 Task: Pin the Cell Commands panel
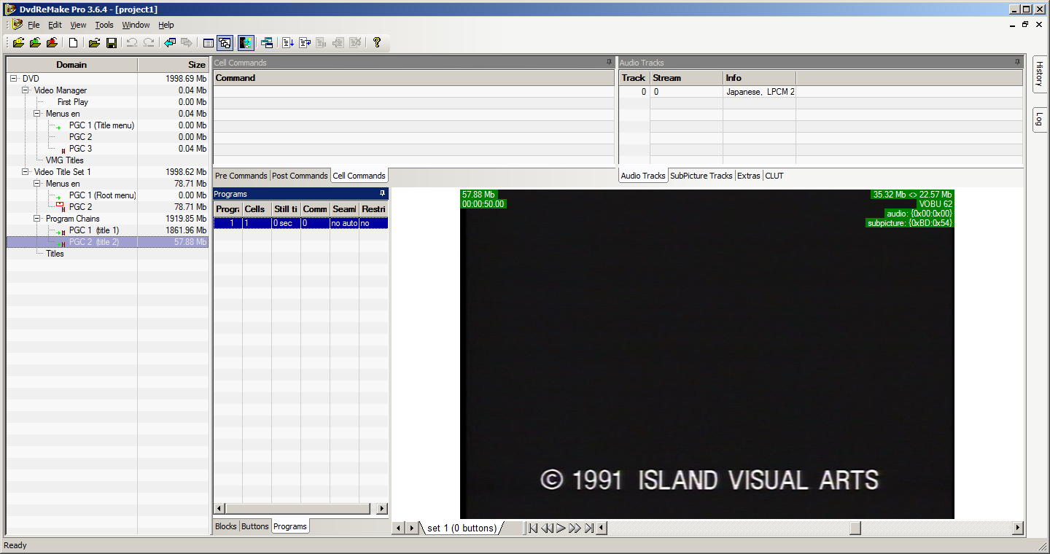(x=609, y=63)
